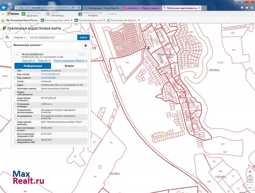Open cadastral quarter link 74:19:1501002

[48, 78]
